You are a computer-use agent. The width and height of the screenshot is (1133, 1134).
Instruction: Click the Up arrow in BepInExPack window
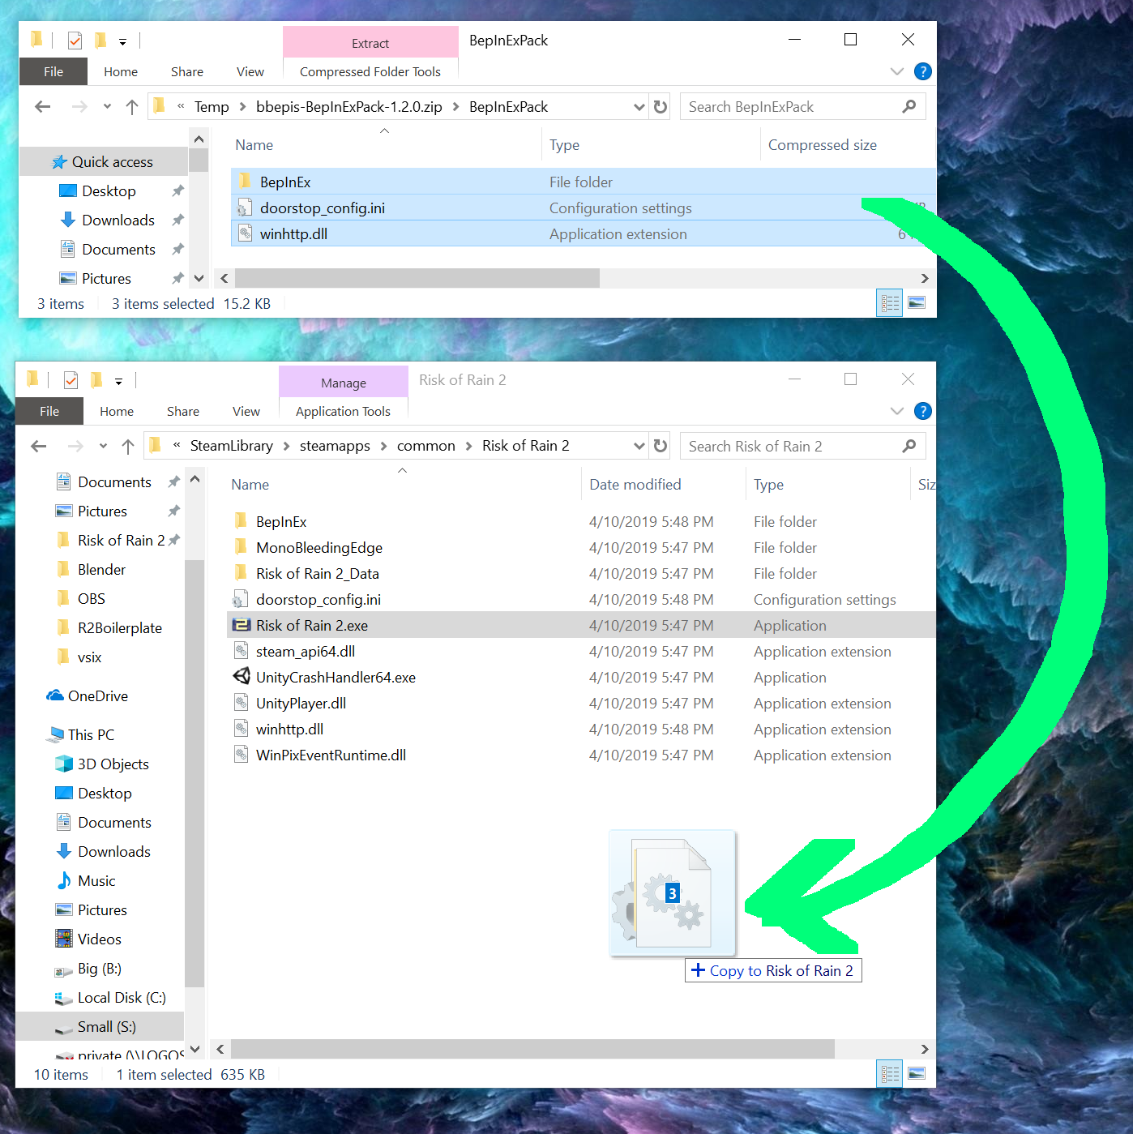click(132, 106)
